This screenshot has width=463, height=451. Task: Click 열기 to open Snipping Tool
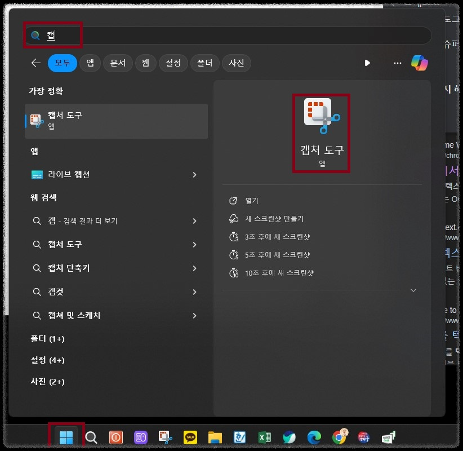[252, 201]
